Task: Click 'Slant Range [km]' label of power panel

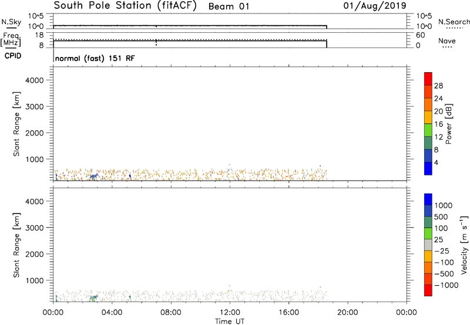Action: [16, 124]
